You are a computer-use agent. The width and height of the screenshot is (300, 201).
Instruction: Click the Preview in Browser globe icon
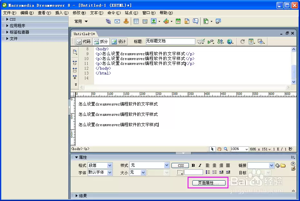230,42
